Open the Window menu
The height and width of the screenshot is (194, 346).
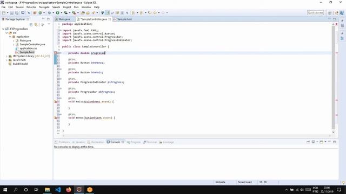86,7
